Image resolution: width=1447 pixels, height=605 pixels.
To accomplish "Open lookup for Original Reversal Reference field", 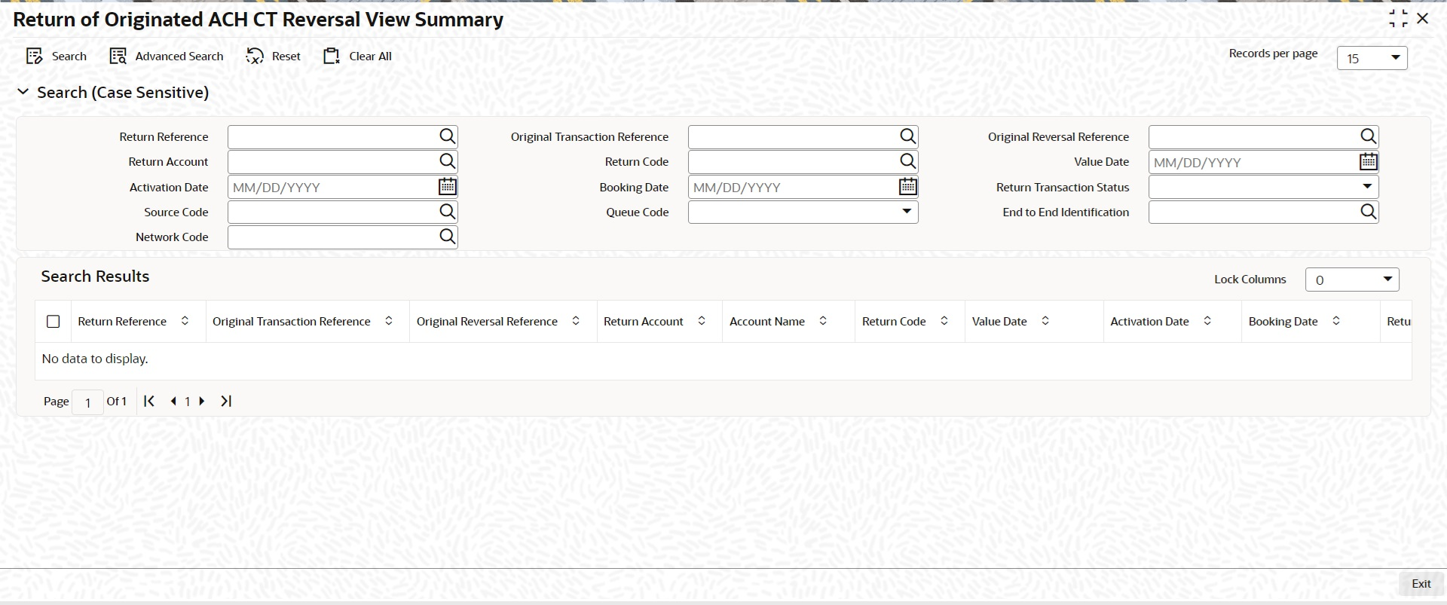I will coord(1369,136).
